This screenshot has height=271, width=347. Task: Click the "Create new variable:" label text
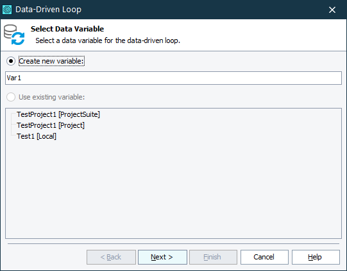(x=51, y=61)
